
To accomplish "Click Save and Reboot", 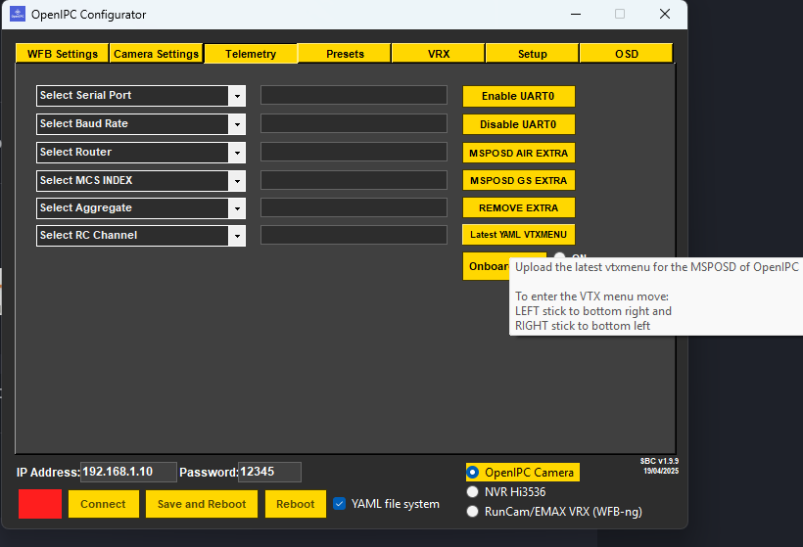I will point(202,504).
